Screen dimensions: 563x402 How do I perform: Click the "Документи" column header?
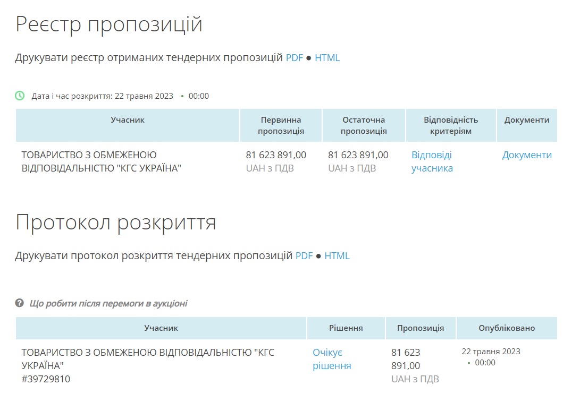526,120
